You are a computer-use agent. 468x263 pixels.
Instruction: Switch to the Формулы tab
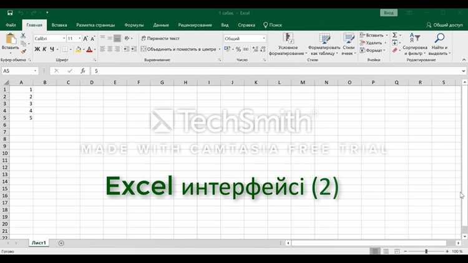point(134,25)
